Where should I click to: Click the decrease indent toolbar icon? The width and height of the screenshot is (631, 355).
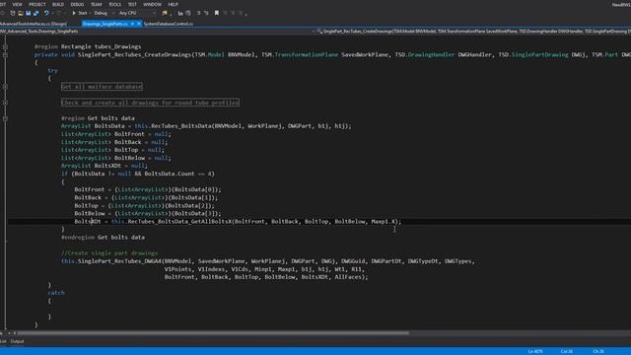[198, 13]
